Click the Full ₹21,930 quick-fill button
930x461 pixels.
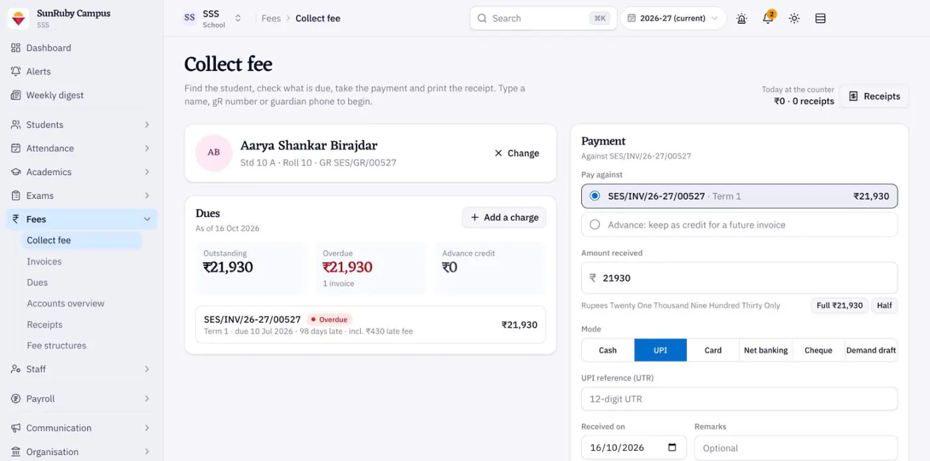coord(840,305)
